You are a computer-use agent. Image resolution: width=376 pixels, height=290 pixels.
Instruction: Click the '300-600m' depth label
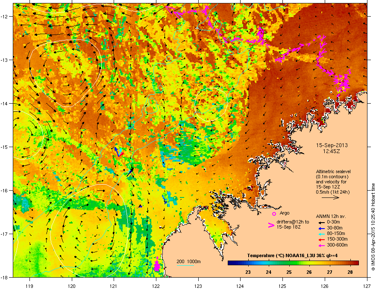coord(337,245)
